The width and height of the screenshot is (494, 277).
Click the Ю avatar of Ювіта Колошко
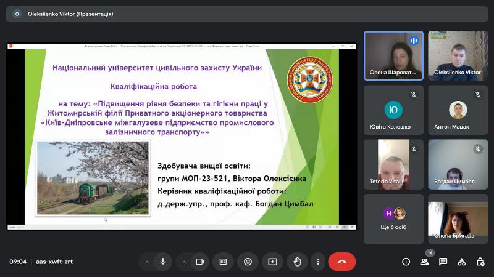pyautogui.click(x=393, y=110)
